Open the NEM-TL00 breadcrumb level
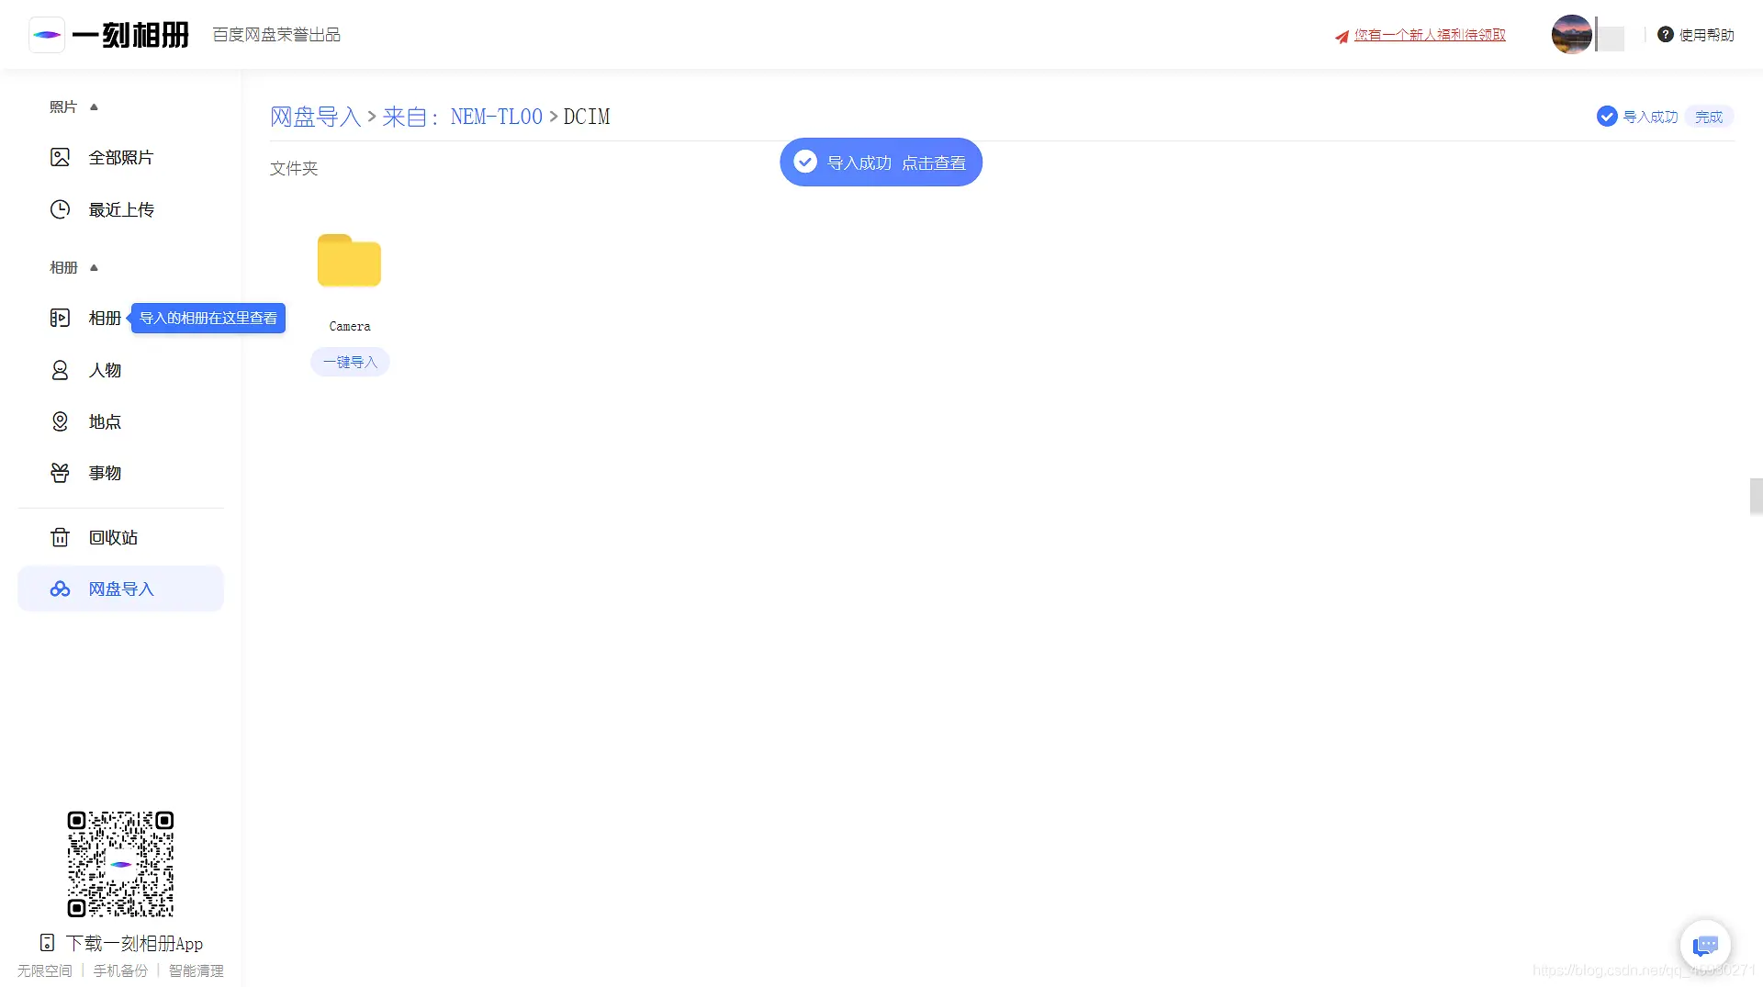 tap(495, 117)
